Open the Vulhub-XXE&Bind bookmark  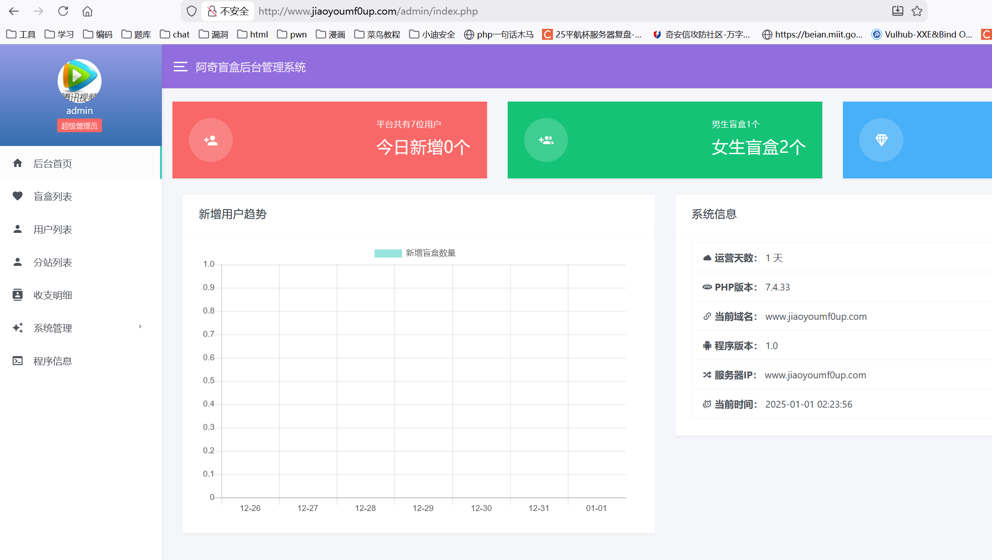point(922,34)
